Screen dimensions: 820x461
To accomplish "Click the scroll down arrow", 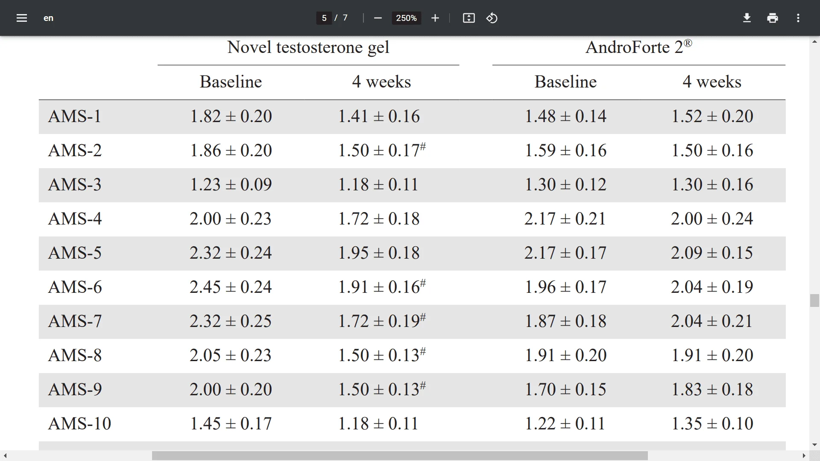I will [x=814, y=445].
